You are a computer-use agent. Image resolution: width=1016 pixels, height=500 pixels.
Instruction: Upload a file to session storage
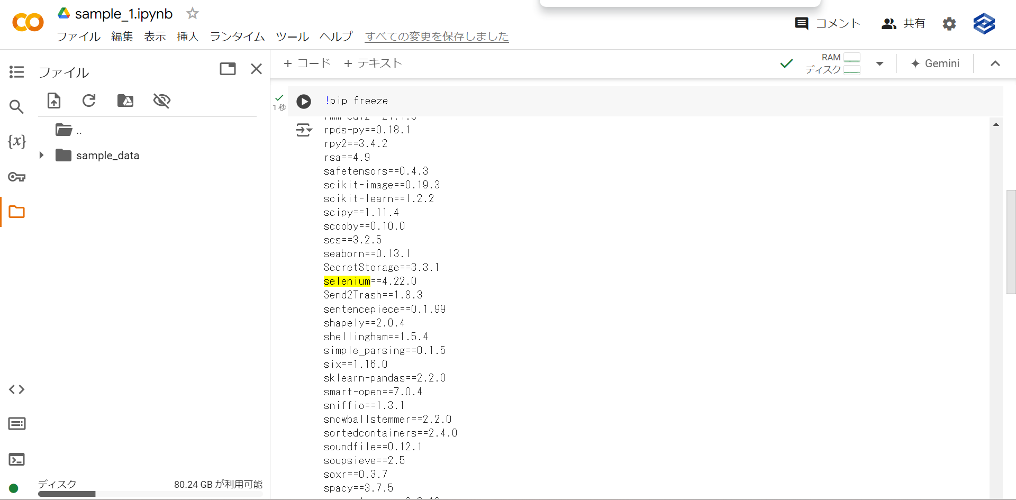[53, 101]
